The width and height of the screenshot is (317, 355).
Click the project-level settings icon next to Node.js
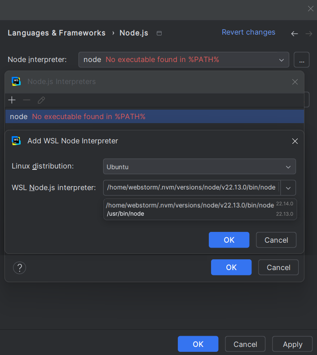coord(158,33)
